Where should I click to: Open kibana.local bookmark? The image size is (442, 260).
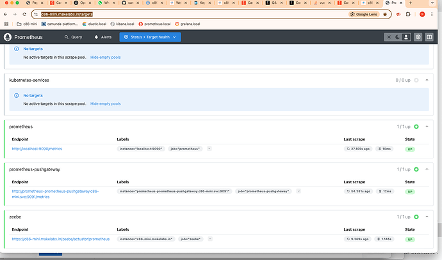(122, 24)
